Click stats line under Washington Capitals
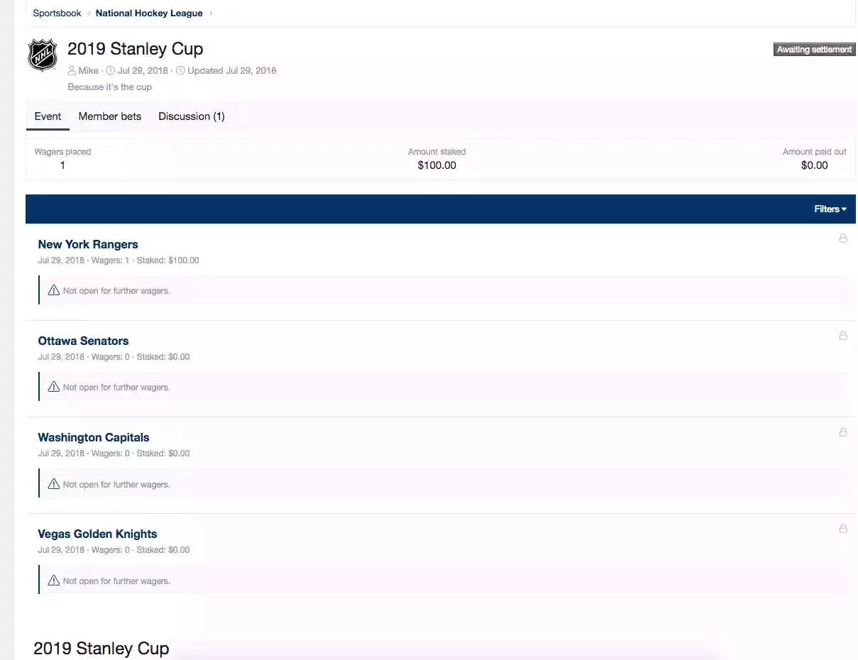Screen dimensions: 858x660 pyautogui.click(x=114, y=453)
